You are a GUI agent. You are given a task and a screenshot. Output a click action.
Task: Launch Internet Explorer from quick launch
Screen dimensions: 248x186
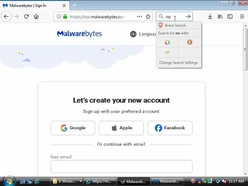coord(37,181)
